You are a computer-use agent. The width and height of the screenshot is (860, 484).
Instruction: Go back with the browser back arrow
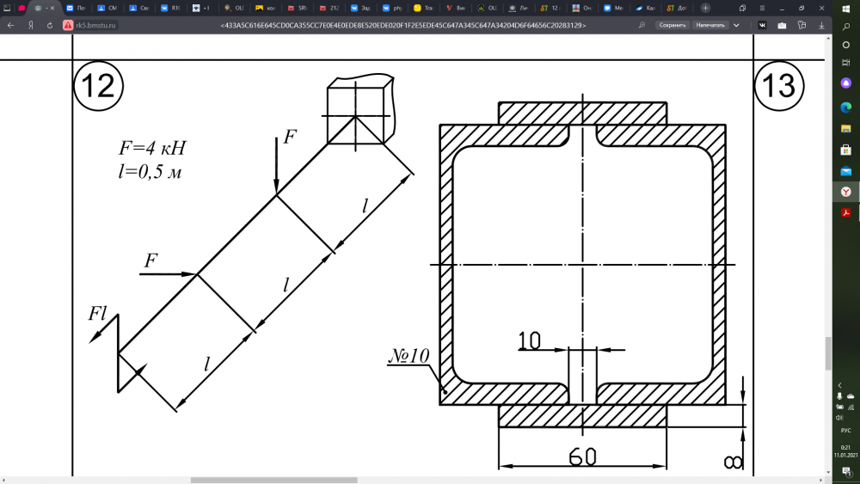pos(10,25)
